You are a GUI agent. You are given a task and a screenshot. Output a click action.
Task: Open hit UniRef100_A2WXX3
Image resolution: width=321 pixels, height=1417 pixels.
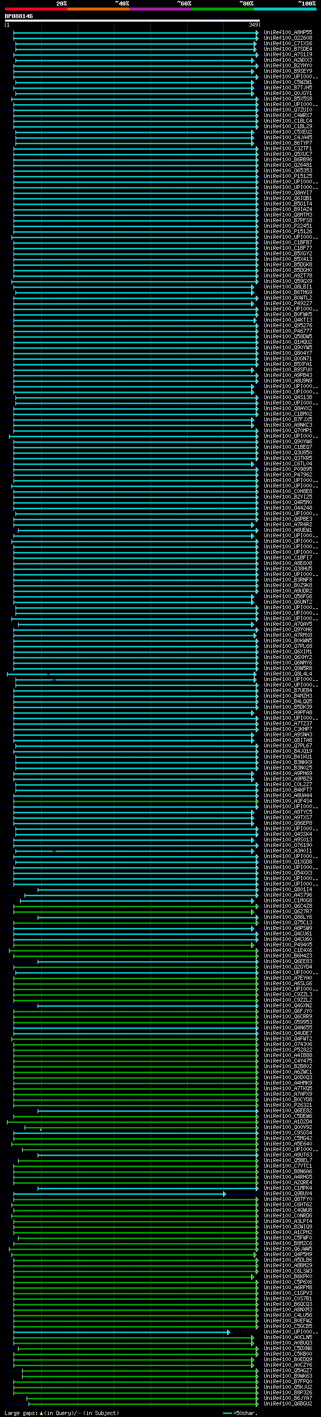(288, 60)
